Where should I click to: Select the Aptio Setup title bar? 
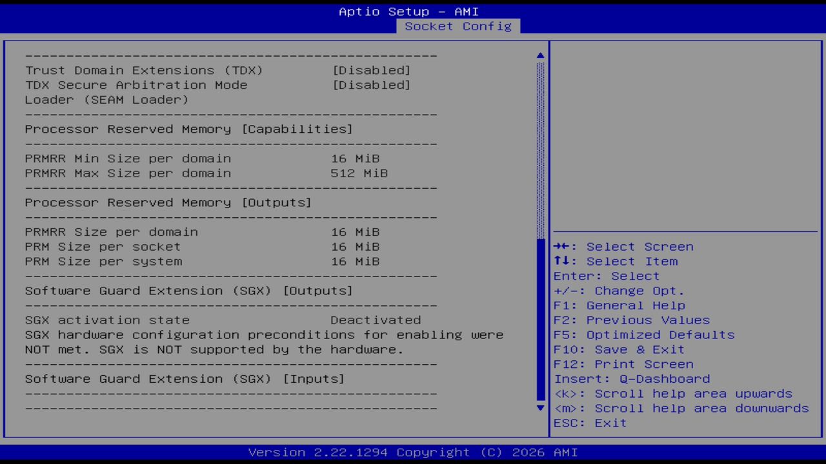pyautogui.click(x=409, y=11)
